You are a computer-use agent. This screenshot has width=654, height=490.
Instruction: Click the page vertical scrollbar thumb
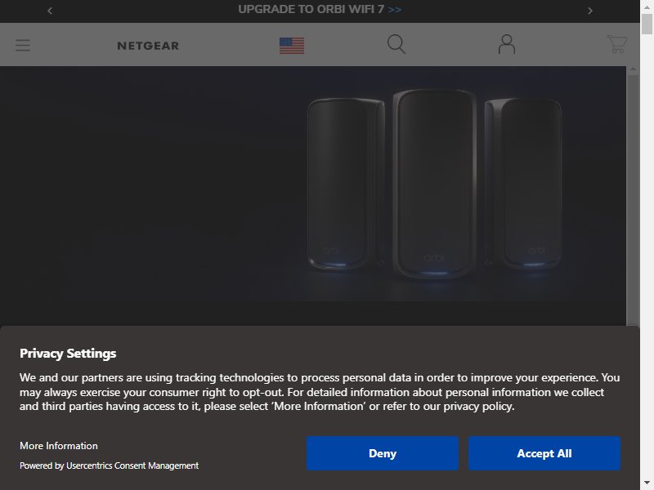(647, 24)
